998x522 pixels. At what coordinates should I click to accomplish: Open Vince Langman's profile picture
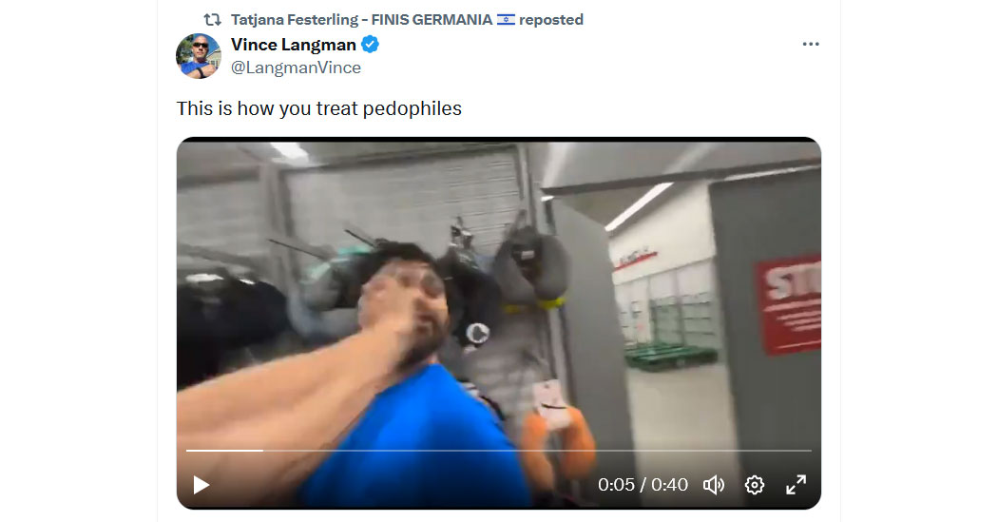pyautogui.click(x=199, y=56)
